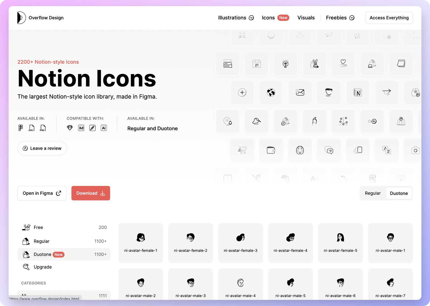Select the ni-avatar-male-7 icon card
430x306 pixels.
click(390, 284)
